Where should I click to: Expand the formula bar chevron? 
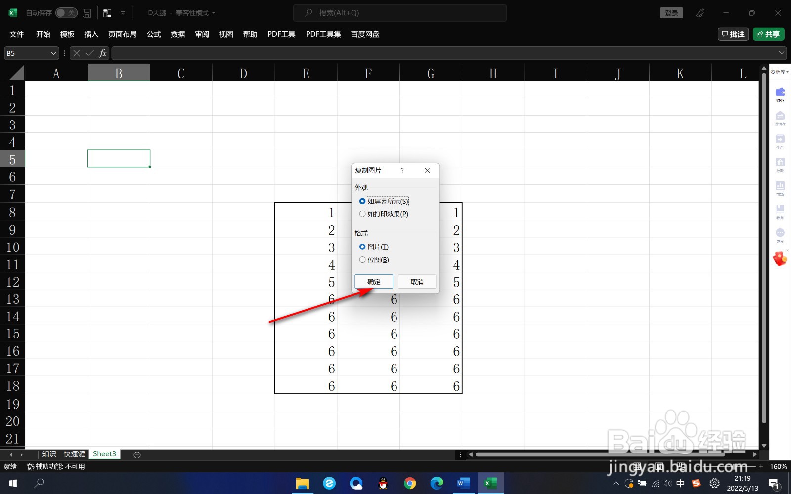(x=782, y=53)
